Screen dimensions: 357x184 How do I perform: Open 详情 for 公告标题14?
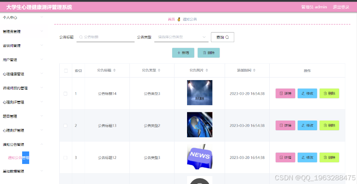click(x=285, y=93)
